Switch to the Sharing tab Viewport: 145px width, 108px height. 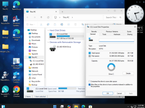tap(130, 34)
